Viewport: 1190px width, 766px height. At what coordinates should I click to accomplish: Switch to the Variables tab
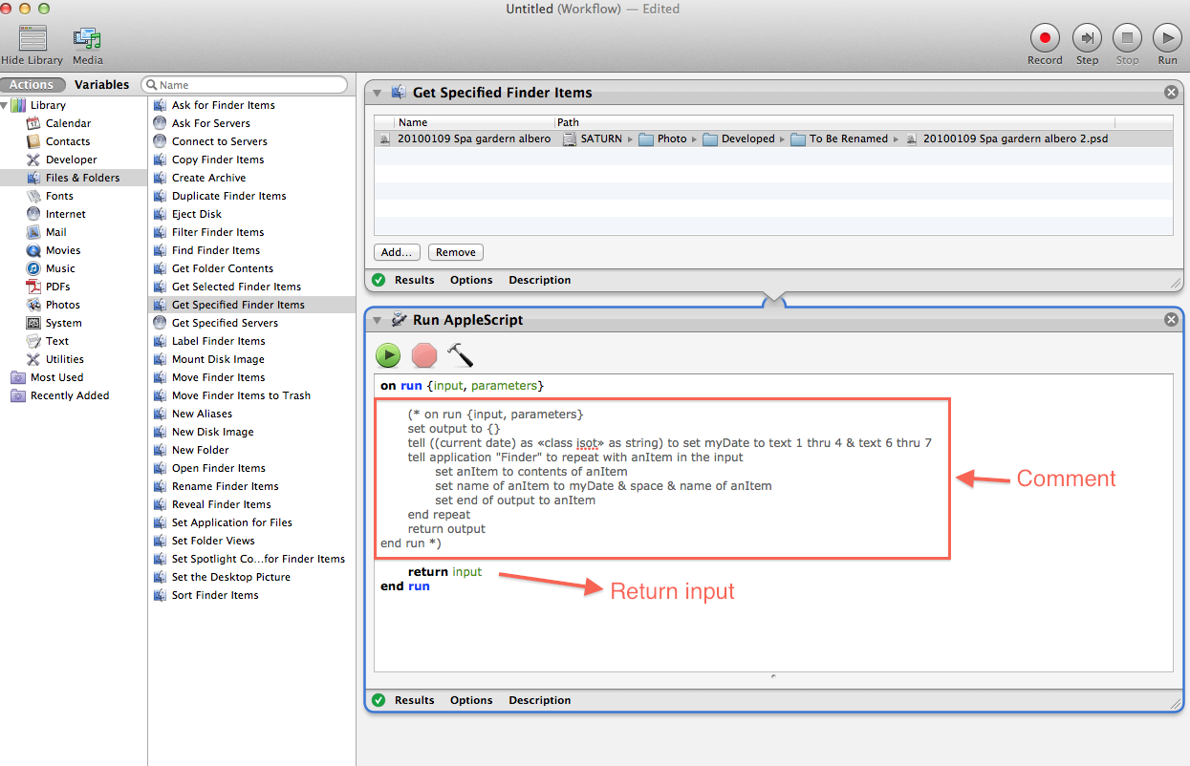pyautogui.click(x=101, y=85)
